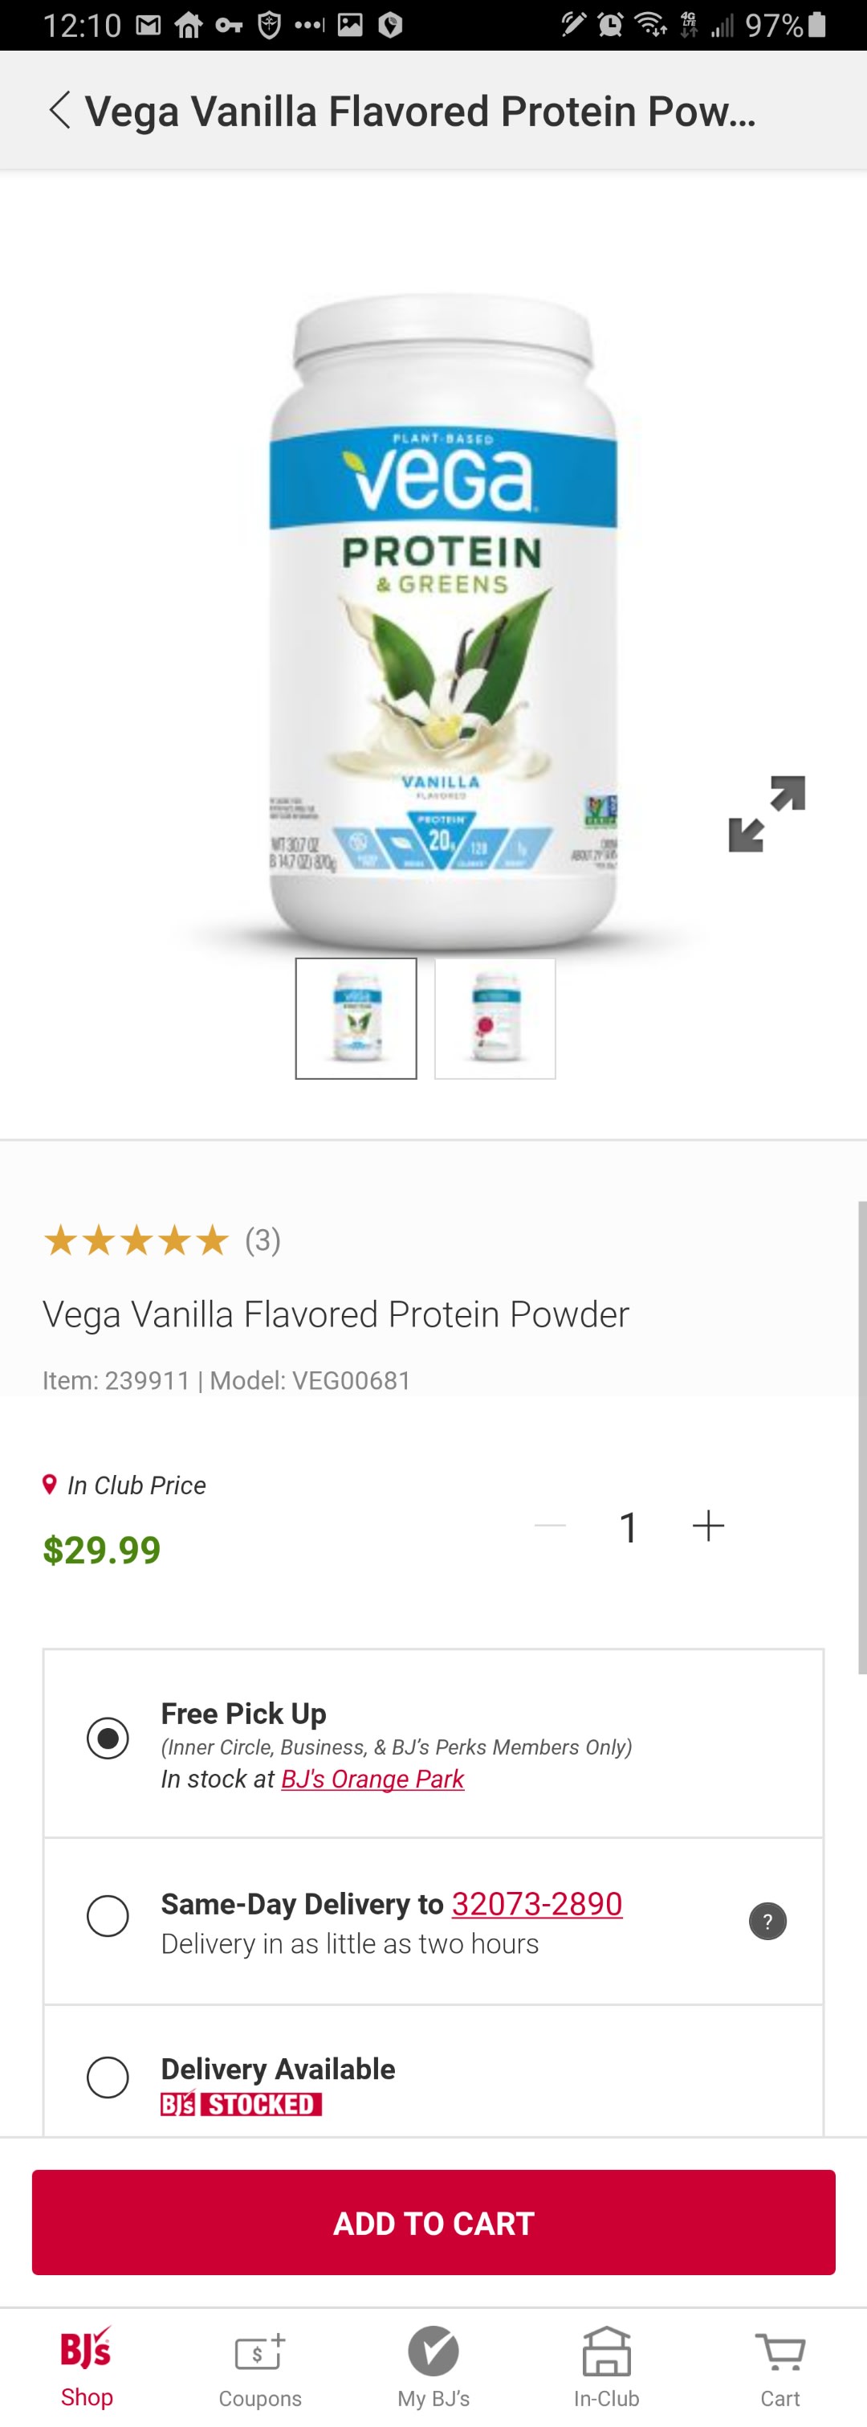Decrease quantity with the minus icon
The width and height of the screenshot is (867, 2427).
pyautogui.click(x=550, y=1526)
